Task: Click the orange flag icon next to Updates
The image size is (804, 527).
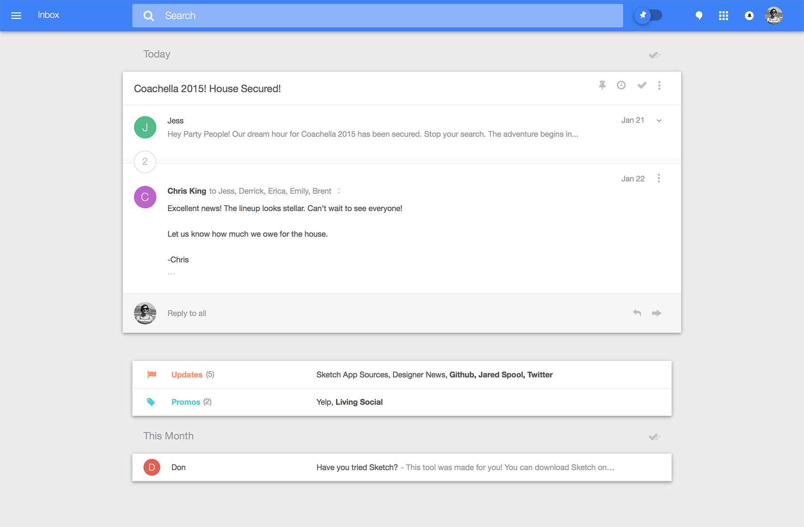Action: 151,374
